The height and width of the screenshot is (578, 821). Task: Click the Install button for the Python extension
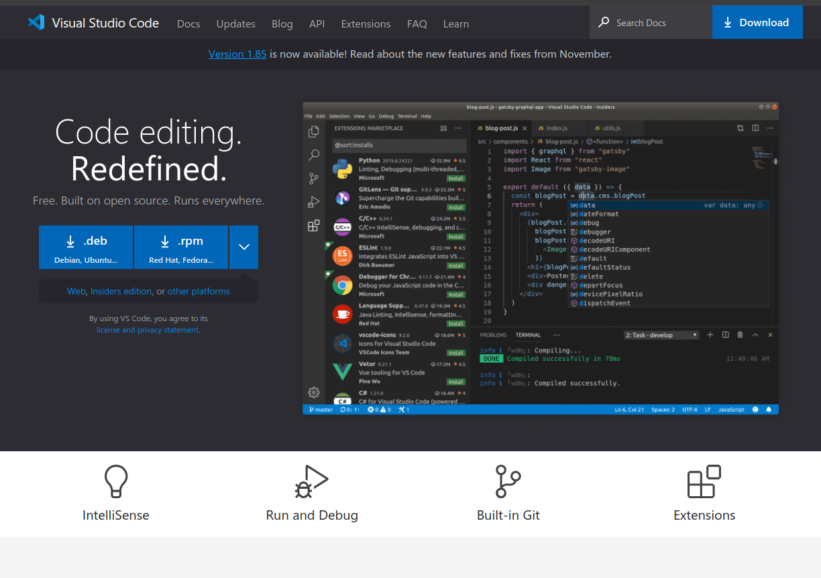tap(456, 178)
